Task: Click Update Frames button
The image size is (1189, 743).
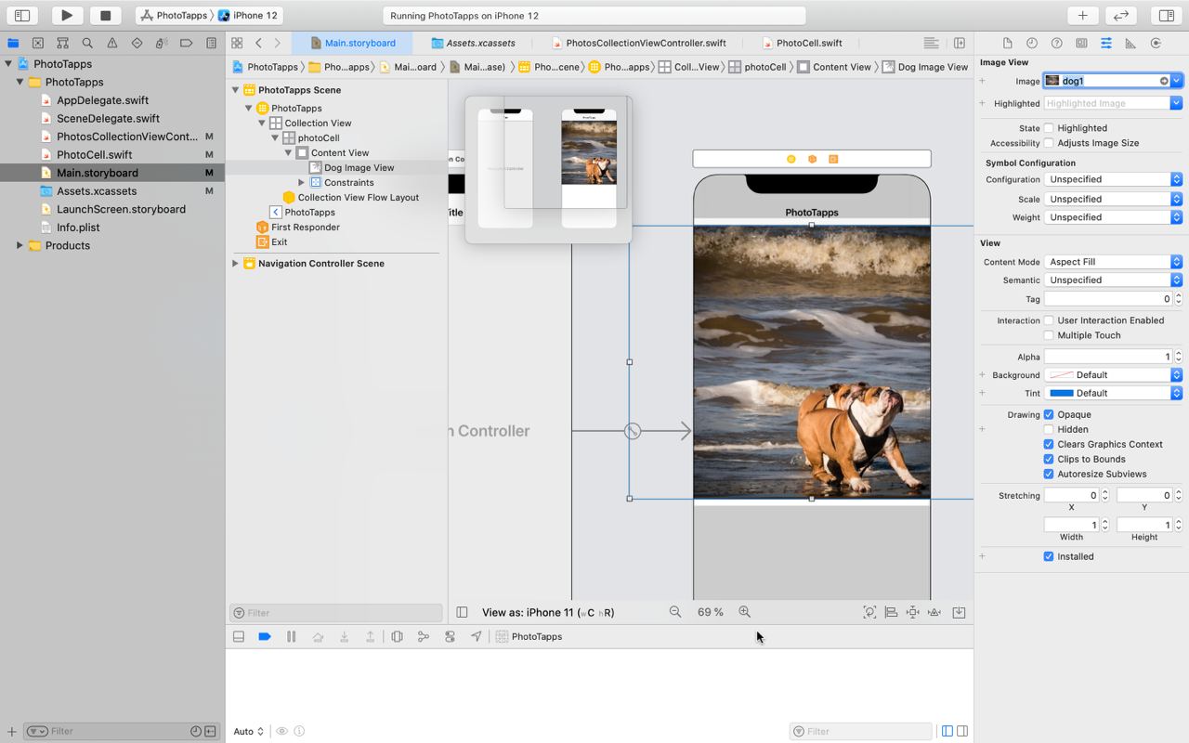Action: (869, 612)
